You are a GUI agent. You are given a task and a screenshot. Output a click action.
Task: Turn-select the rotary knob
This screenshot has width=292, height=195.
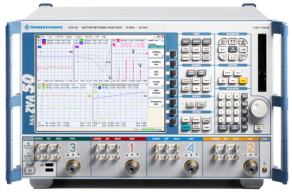point(258,107)
